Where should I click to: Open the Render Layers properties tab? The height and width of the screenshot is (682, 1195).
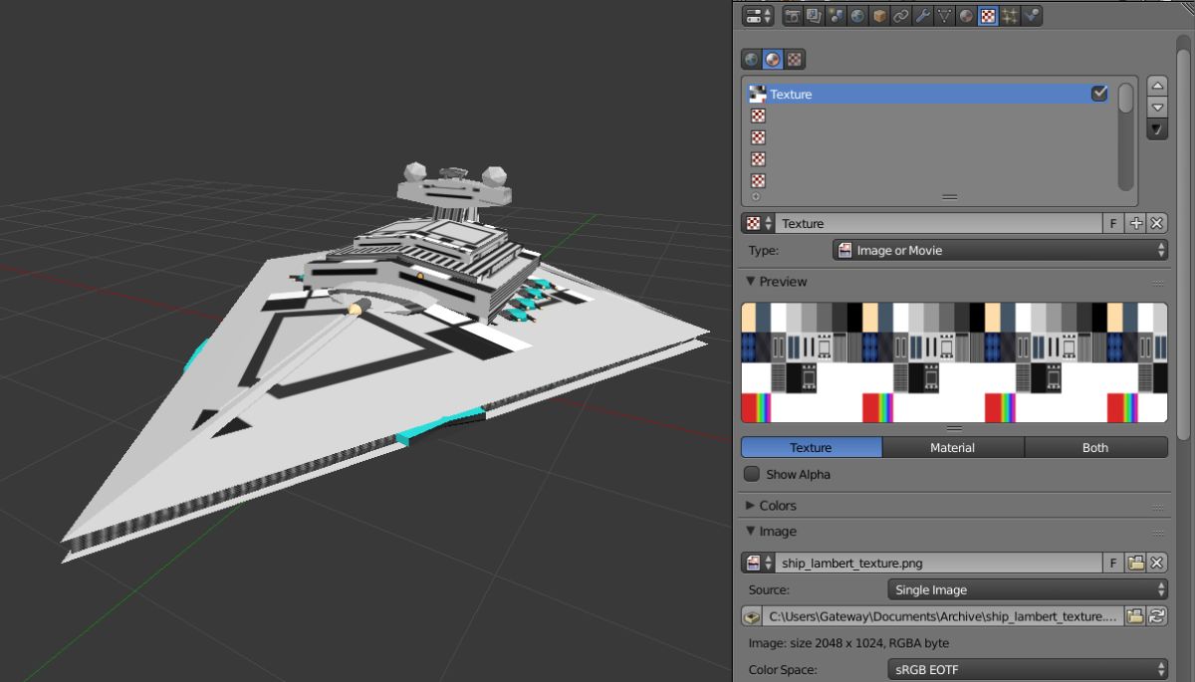[x=814, y=15]
